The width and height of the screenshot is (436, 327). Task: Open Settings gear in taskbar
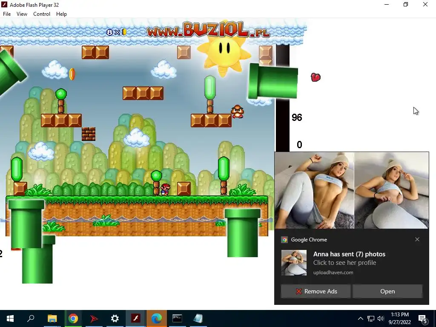tap(115, 318)
